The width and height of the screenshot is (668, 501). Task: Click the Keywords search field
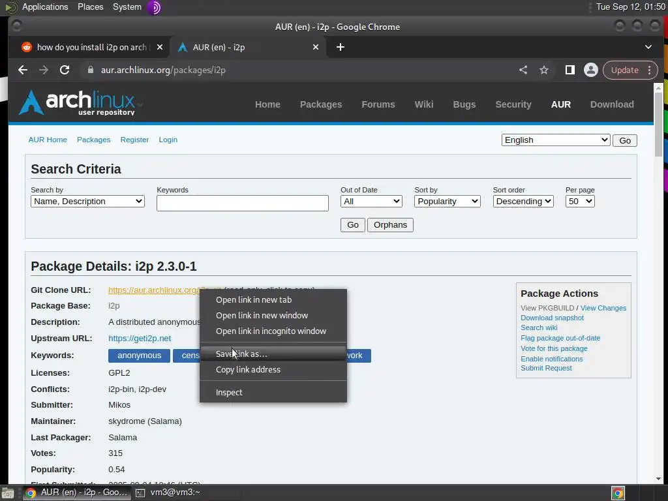click(x=243, y=204)
